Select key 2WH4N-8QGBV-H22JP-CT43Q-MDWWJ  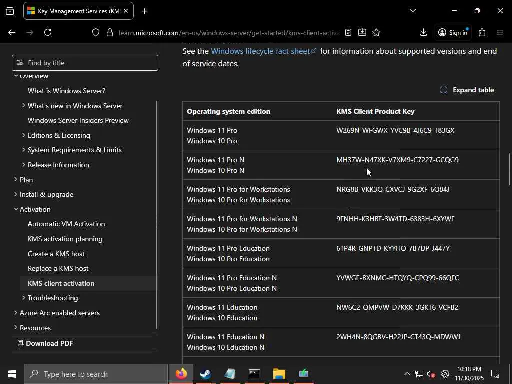tap(398, 337)
